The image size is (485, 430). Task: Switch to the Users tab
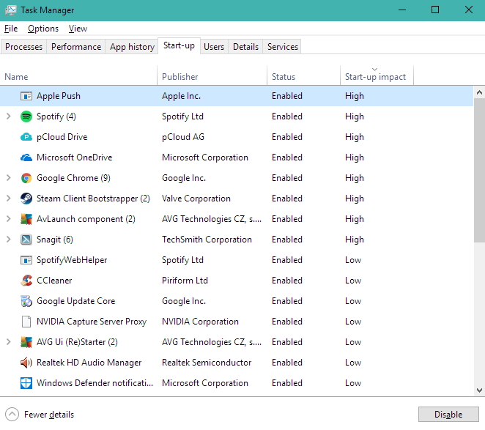(x=214, y=47)
